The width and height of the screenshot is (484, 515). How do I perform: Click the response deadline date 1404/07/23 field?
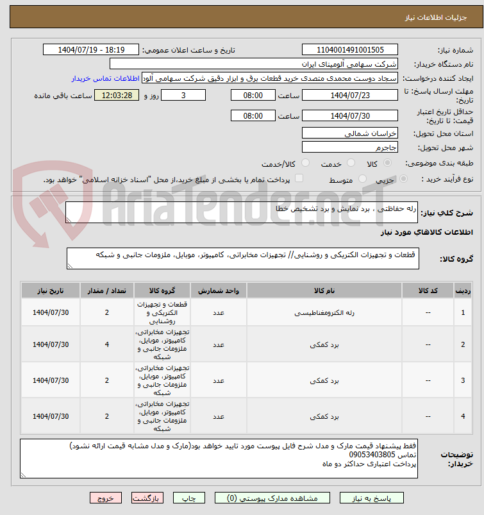click(x=350, y=96)
